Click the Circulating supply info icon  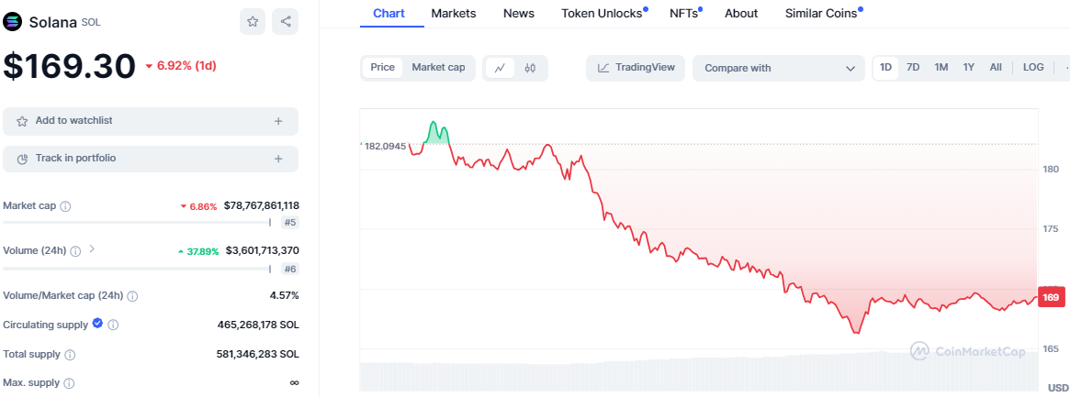click(x=113, y=325)
